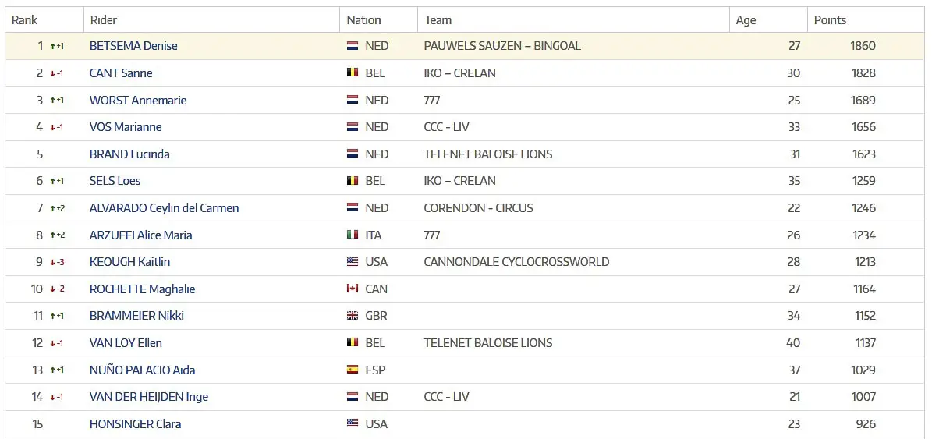Click the Nation column header
932x439 pixels.
[363, 20]
